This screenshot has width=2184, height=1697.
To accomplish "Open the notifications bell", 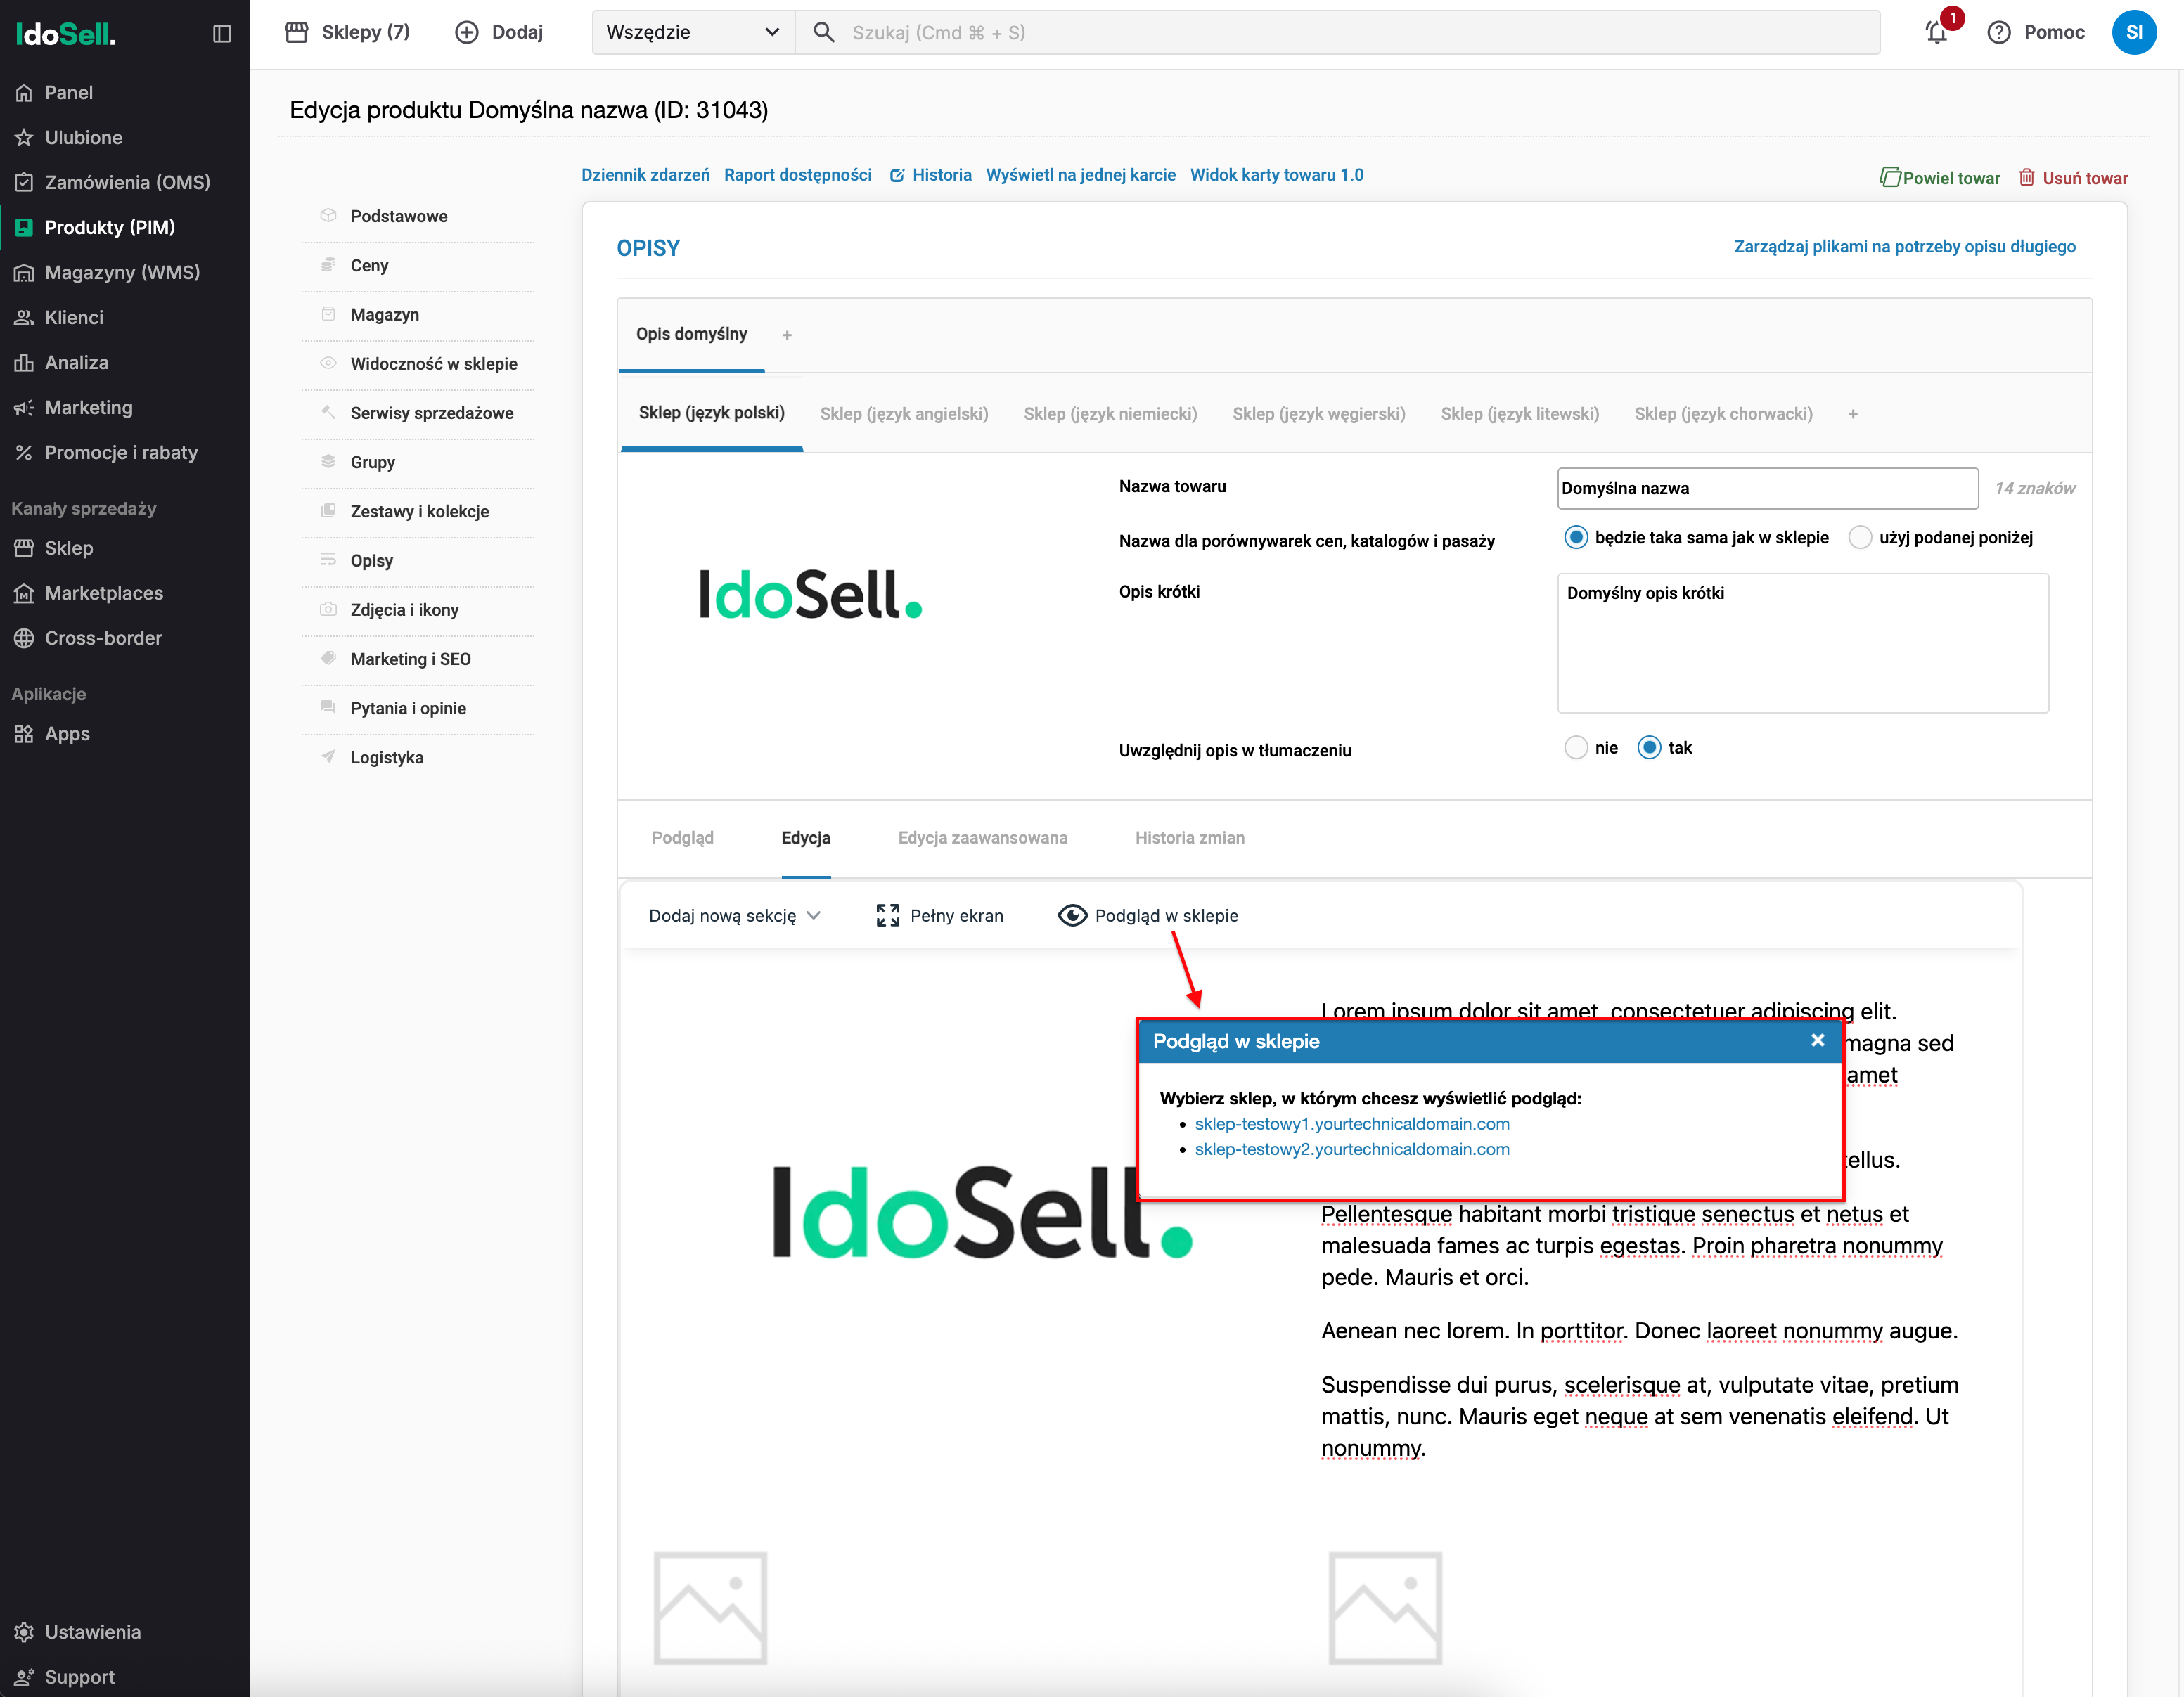I will (x=1937, y=32).
